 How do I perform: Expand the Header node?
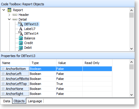click(9, 15)
